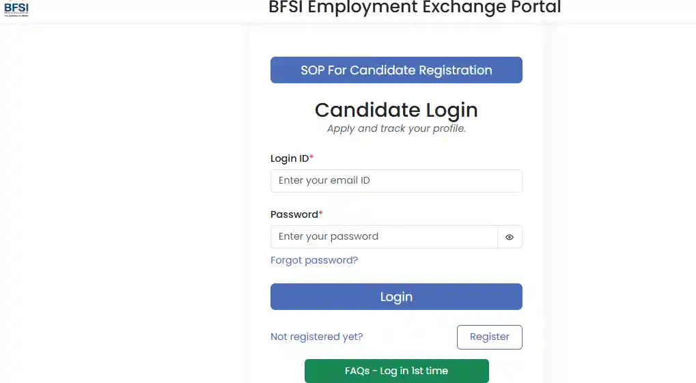696x383 pixels.
Task: Click the small tagline under BFSI logo
Action: [x=16, y=14]
